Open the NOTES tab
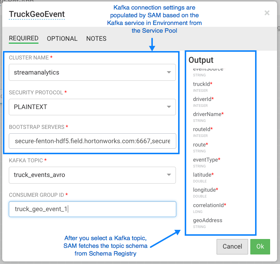280x264 pixels. click(x=96, y=39)
